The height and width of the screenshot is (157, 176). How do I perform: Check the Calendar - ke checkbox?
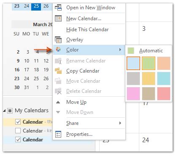tap(18, 131)
